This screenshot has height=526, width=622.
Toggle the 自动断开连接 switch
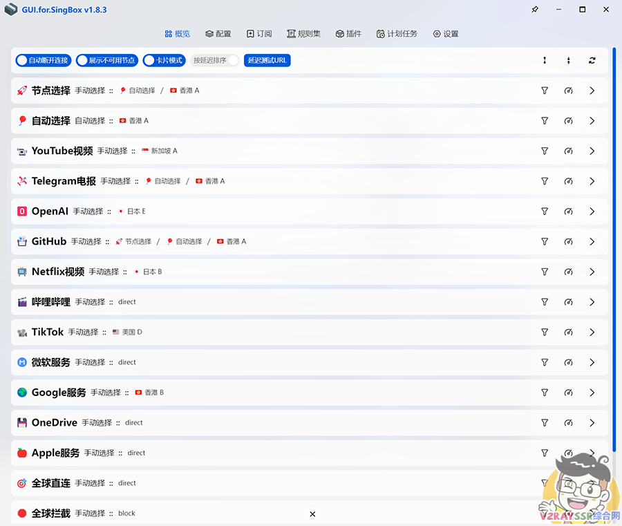click(43, 61)
